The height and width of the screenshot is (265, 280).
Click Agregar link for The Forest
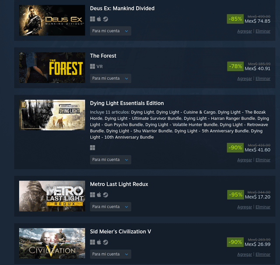(x=245, y=79)
